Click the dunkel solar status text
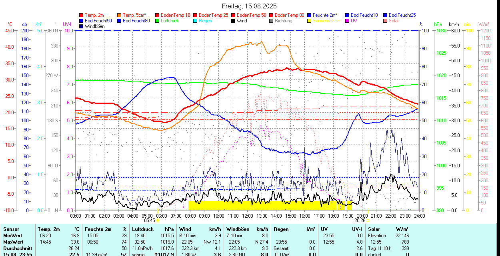Viewport: 500px width, 256px height. (375, 254)
